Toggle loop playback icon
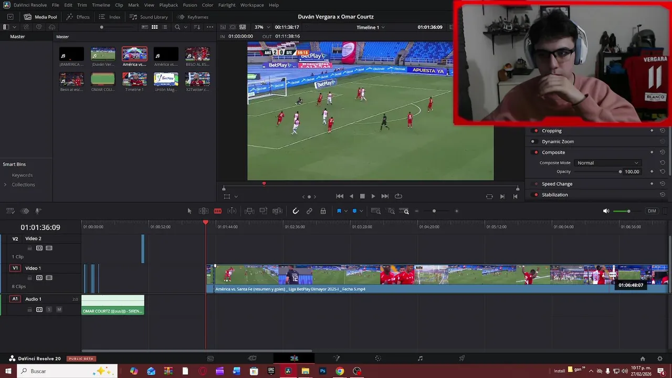Image resolution: width=672 pixels, height=378 pixels. (398, 196)
